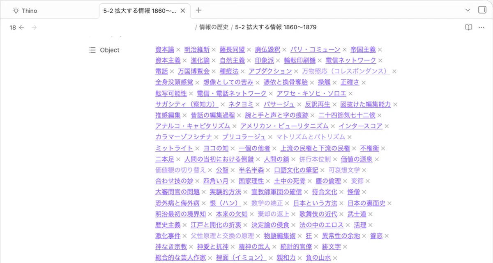
Task: Open the 想像としての苦み link
Action: 228,83
